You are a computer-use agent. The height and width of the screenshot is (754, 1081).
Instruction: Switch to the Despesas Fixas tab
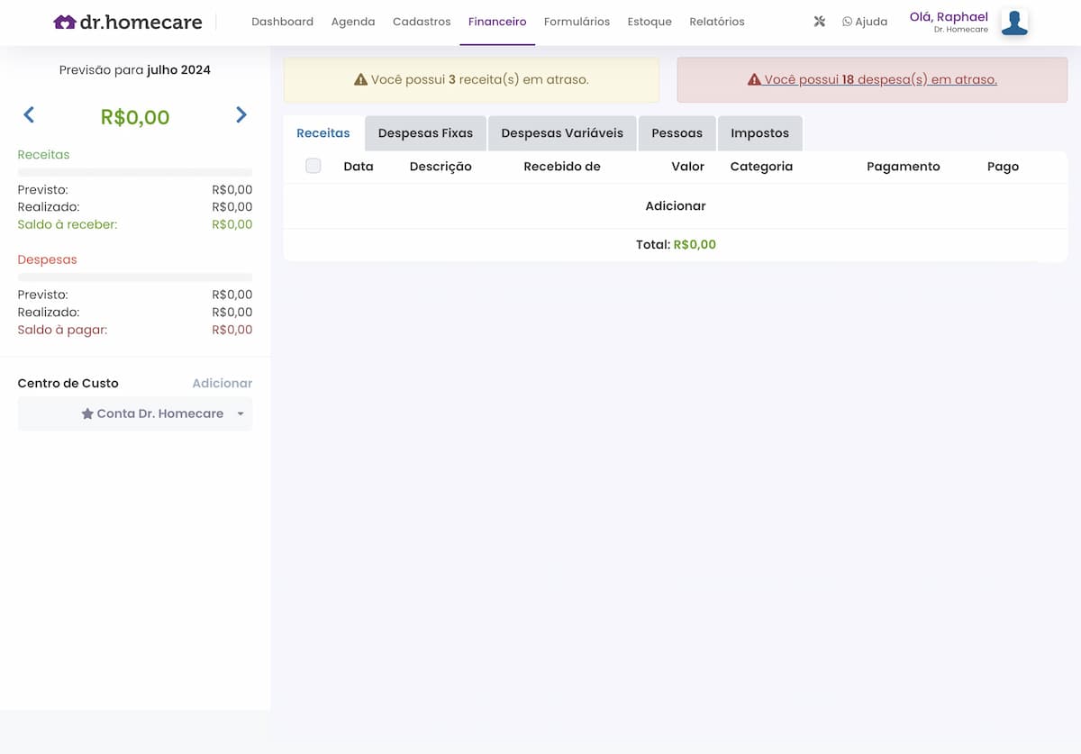click(425, 133)
